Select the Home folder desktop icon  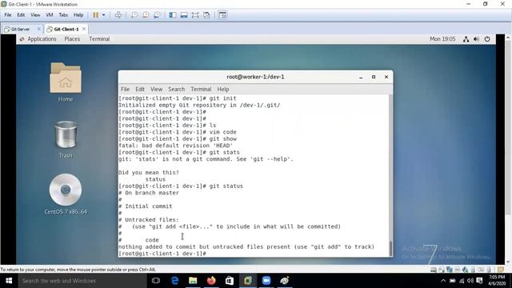coord(66,82)
